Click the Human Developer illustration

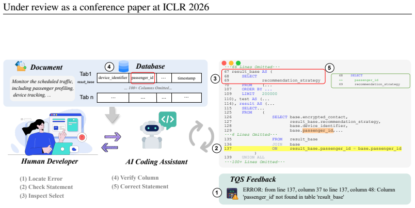[53, 133]
